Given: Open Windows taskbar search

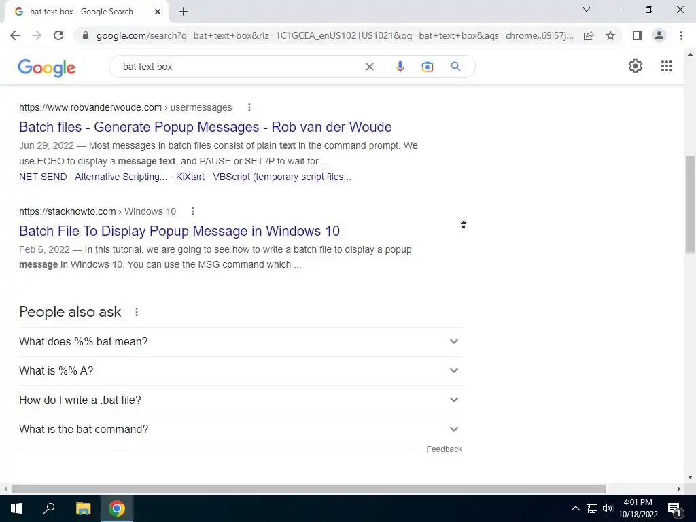Looking at the screenshot, I should tap(49, 508).
